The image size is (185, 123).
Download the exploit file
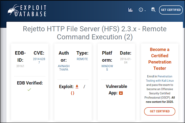[x=77, y=87]
